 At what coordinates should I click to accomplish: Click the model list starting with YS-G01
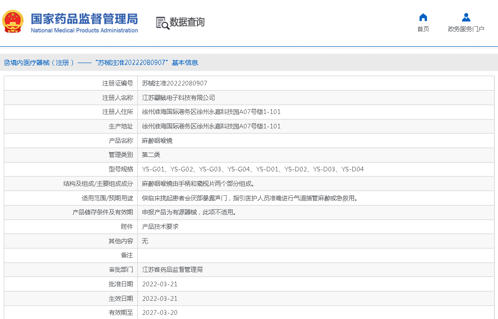[x=253, y=169]
